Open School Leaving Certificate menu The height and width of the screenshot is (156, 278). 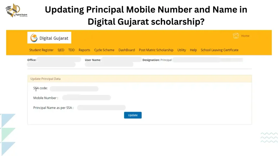coord(219,50)
